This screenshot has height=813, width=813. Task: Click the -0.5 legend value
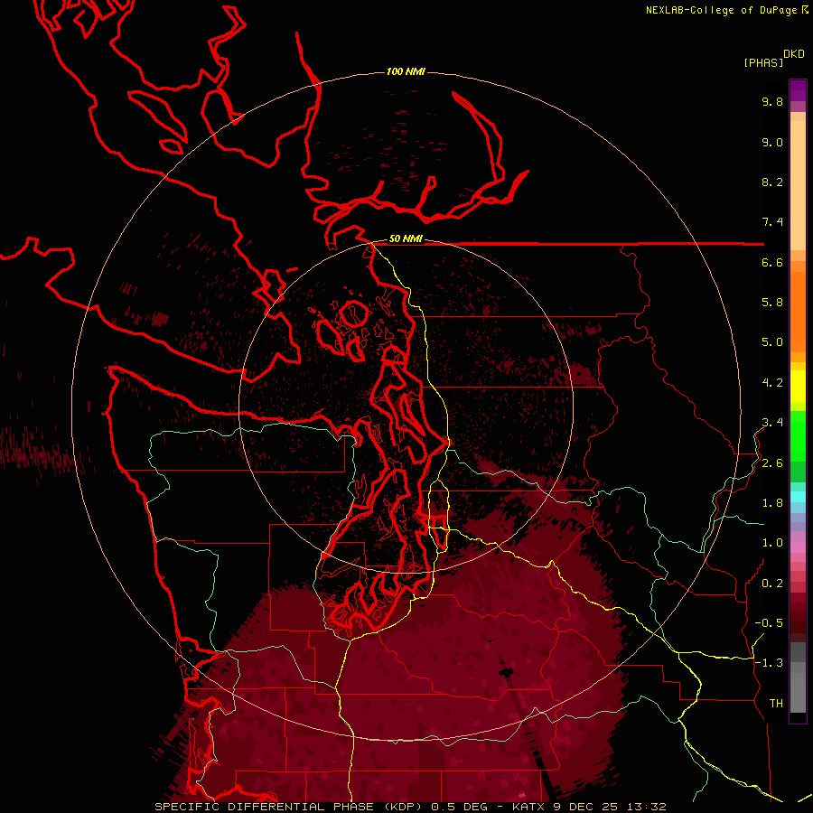click(x=769, y=623)
